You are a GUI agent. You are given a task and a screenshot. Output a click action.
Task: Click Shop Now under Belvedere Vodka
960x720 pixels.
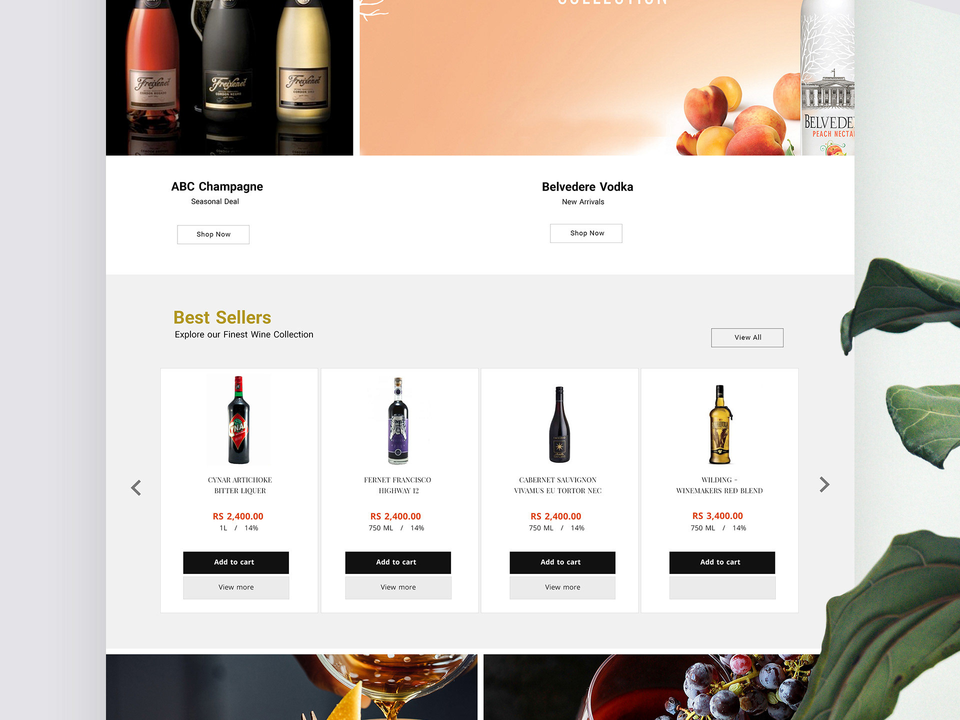click(586, 233)
